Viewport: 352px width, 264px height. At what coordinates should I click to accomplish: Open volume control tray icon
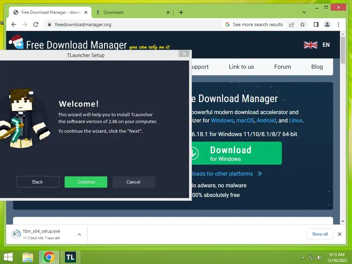pos(319,257)
